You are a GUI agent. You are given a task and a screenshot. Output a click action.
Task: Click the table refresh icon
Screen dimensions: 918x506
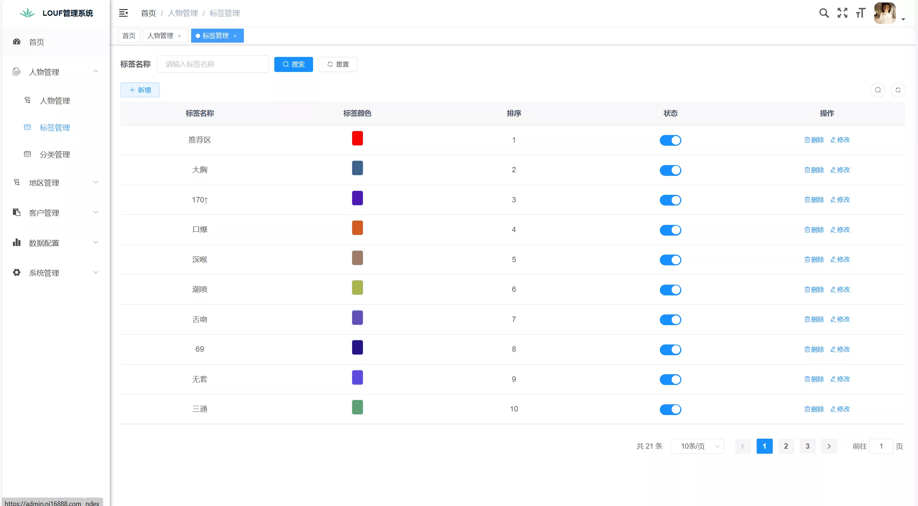[898, 90]
